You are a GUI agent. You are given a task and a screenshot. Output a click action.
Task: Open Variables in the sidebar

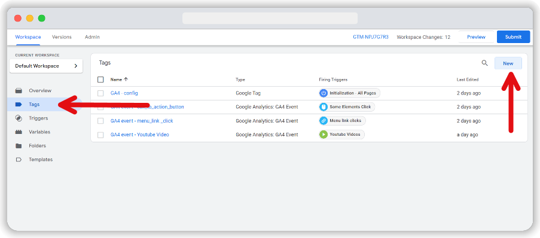pos(39,132)
